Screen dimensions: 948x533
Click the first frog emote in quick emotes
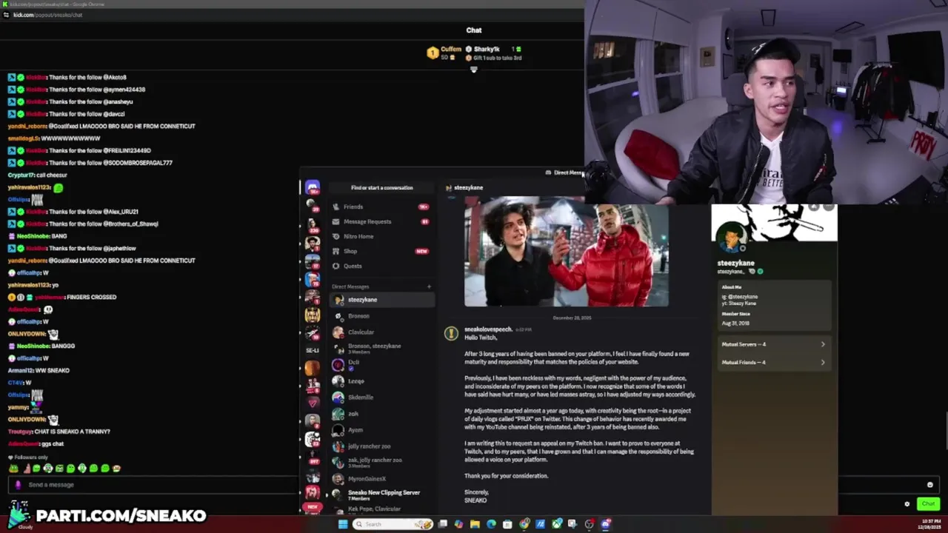[13, 469]
